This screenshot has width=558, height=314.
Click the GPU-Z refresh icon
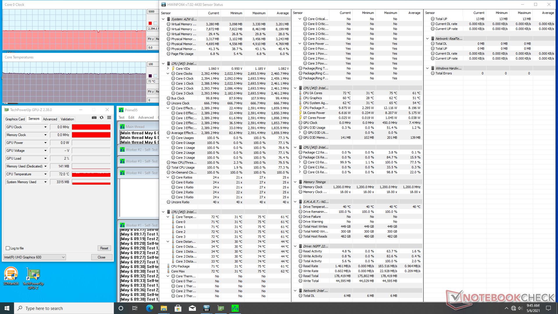click(101, 118)
